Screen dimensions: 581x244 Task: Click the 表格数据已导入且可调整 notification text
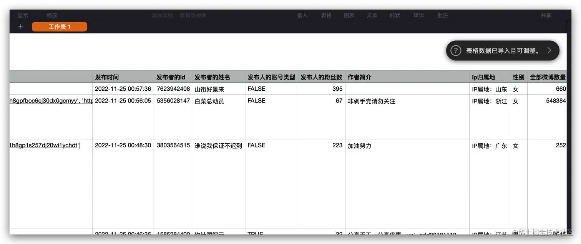503,50
